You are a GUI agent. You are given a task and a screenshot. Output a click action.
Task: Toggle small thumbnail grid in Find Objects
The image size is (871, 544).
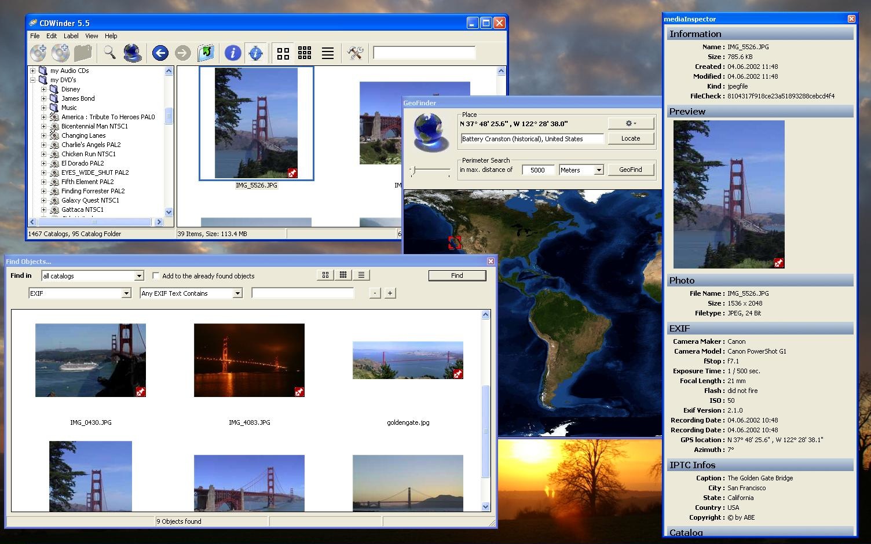click(x=343, y=275)
